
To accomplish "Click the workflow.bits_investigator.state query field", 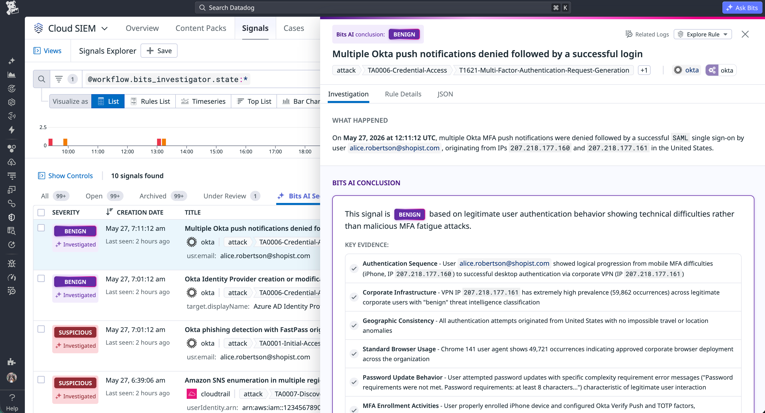I will coord(168,79).
